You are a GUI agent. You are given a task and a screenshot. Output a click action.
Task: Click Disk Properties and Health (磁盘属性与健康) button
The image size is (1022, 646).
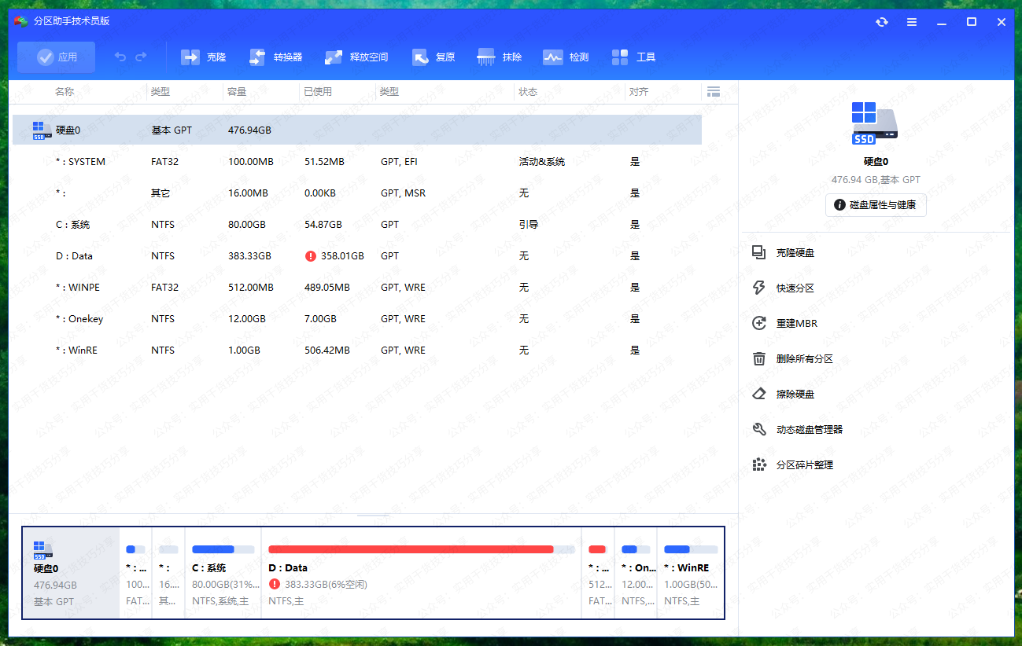(x=876, y=205)
